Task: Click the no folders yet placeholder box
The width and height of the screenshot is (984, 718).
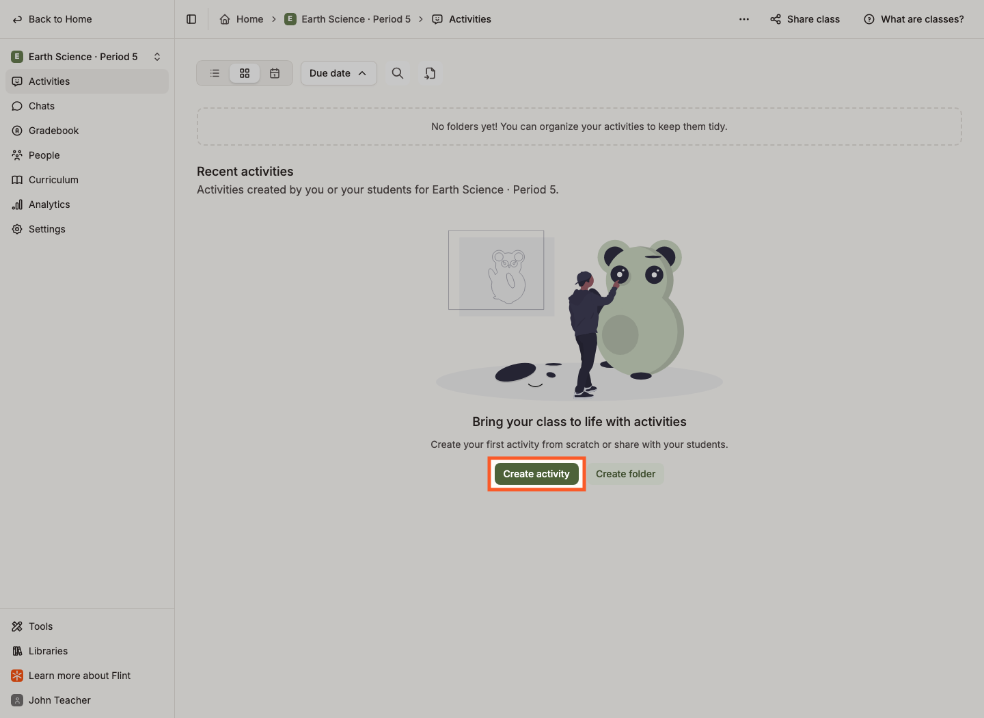Action: tap(579, 127)
